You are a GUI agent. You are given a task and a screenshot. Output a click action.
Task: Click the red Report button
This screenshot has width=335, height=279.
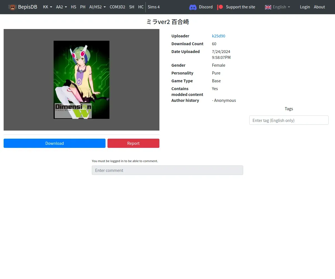tap(133, 143)
